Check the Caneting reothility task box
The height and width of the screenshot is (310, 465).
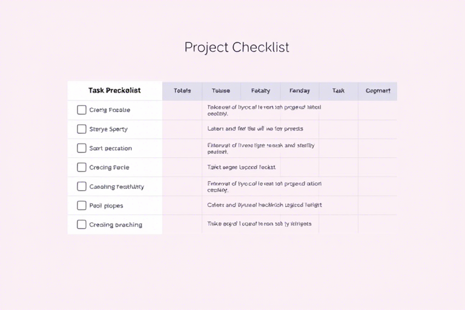(82, 186)
